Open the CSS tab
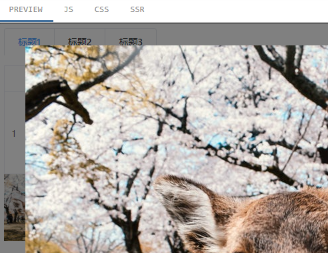The image size is (328, 253). (101, 10)
